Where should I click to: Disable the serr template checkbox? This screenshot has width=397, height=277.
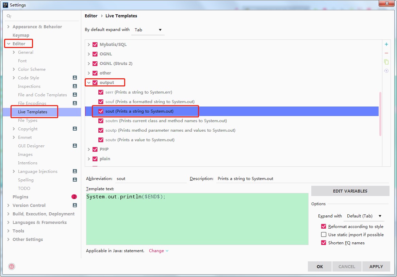[x=101, y=92]
